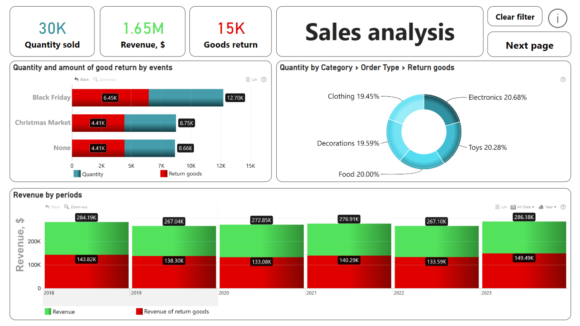
Task: Select Christmas Market teal quantity bar
Action: (x=150, y=123)
